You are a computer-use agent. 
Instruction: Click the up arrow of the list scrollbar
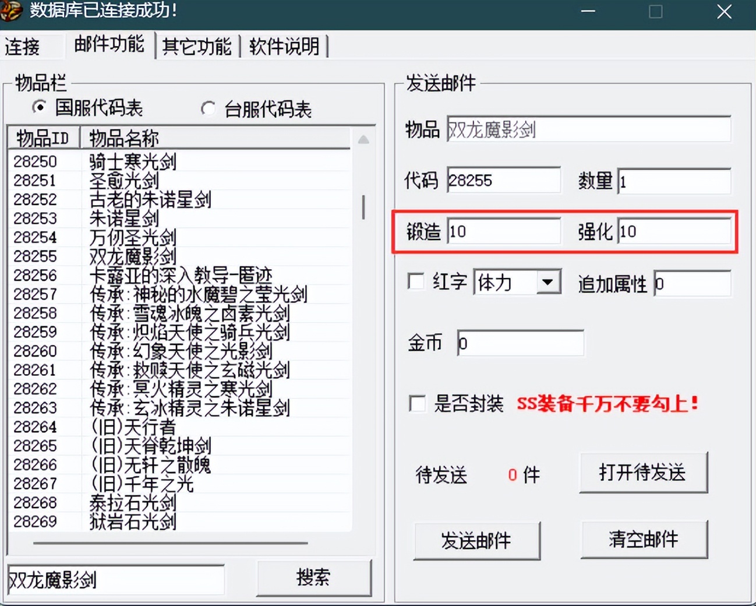(365, 139)
